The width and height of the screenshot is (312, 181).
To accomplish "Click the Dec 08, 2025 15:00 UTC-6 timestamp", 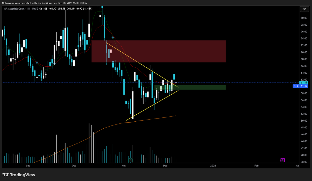I will point(73,3).
